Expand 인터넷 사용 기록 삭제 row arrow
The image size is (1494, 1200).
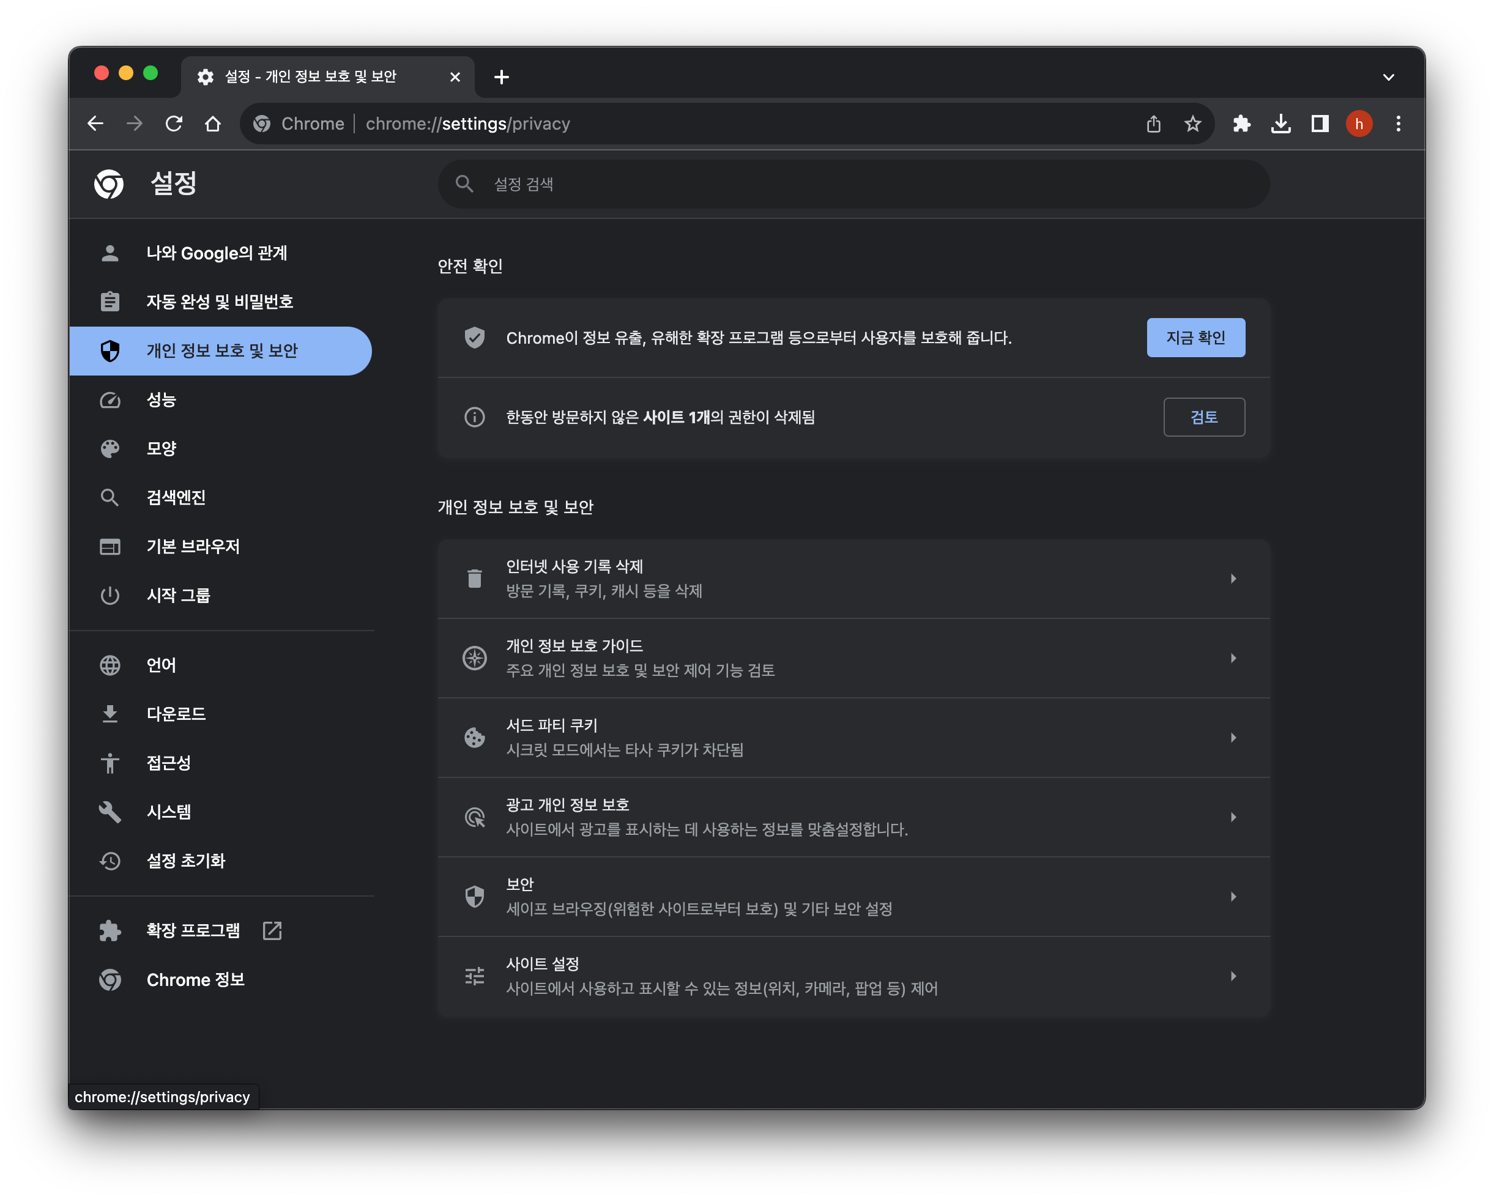click(1233, 579)
